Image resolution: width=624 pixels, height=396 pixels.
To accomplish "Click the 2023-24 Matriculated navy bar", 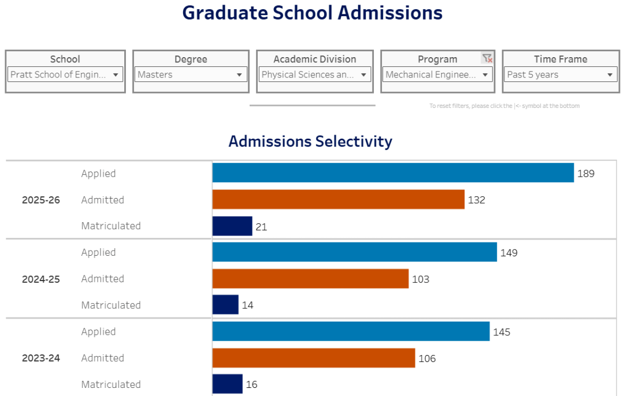I will [x=227, y=384].
